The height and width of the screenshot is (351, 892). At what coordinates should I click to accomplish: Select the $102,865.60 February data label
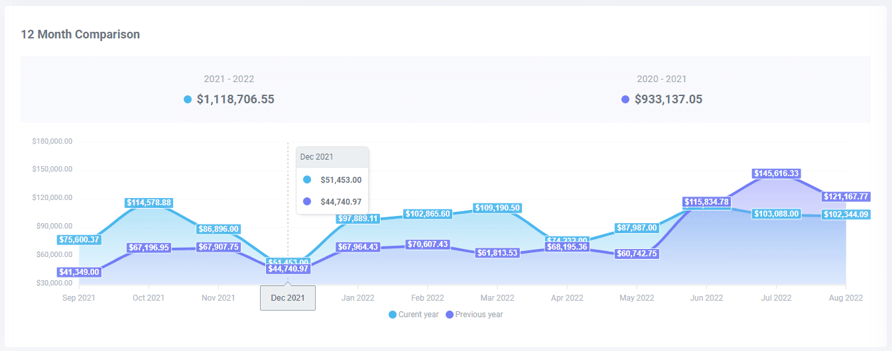click(x=428, y=214)
